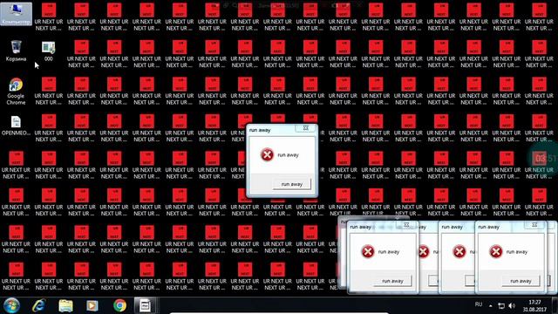Click the center dialog's run away title bar
This screenshot has width=558, height=314.
pos(271,130)
